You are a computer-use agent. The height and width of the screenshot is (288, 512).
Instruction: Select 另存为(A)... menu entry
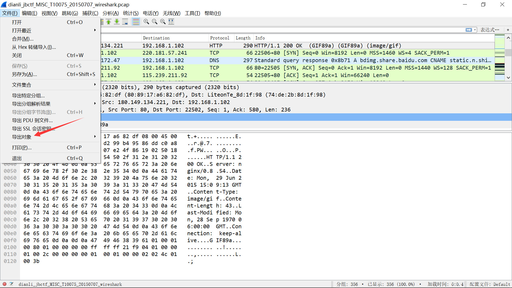click(25, 74)
